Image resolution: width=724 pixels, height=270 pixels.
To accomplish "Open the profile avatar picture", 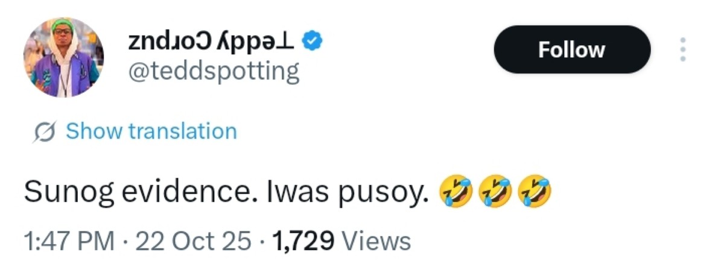I will (63, 57).
